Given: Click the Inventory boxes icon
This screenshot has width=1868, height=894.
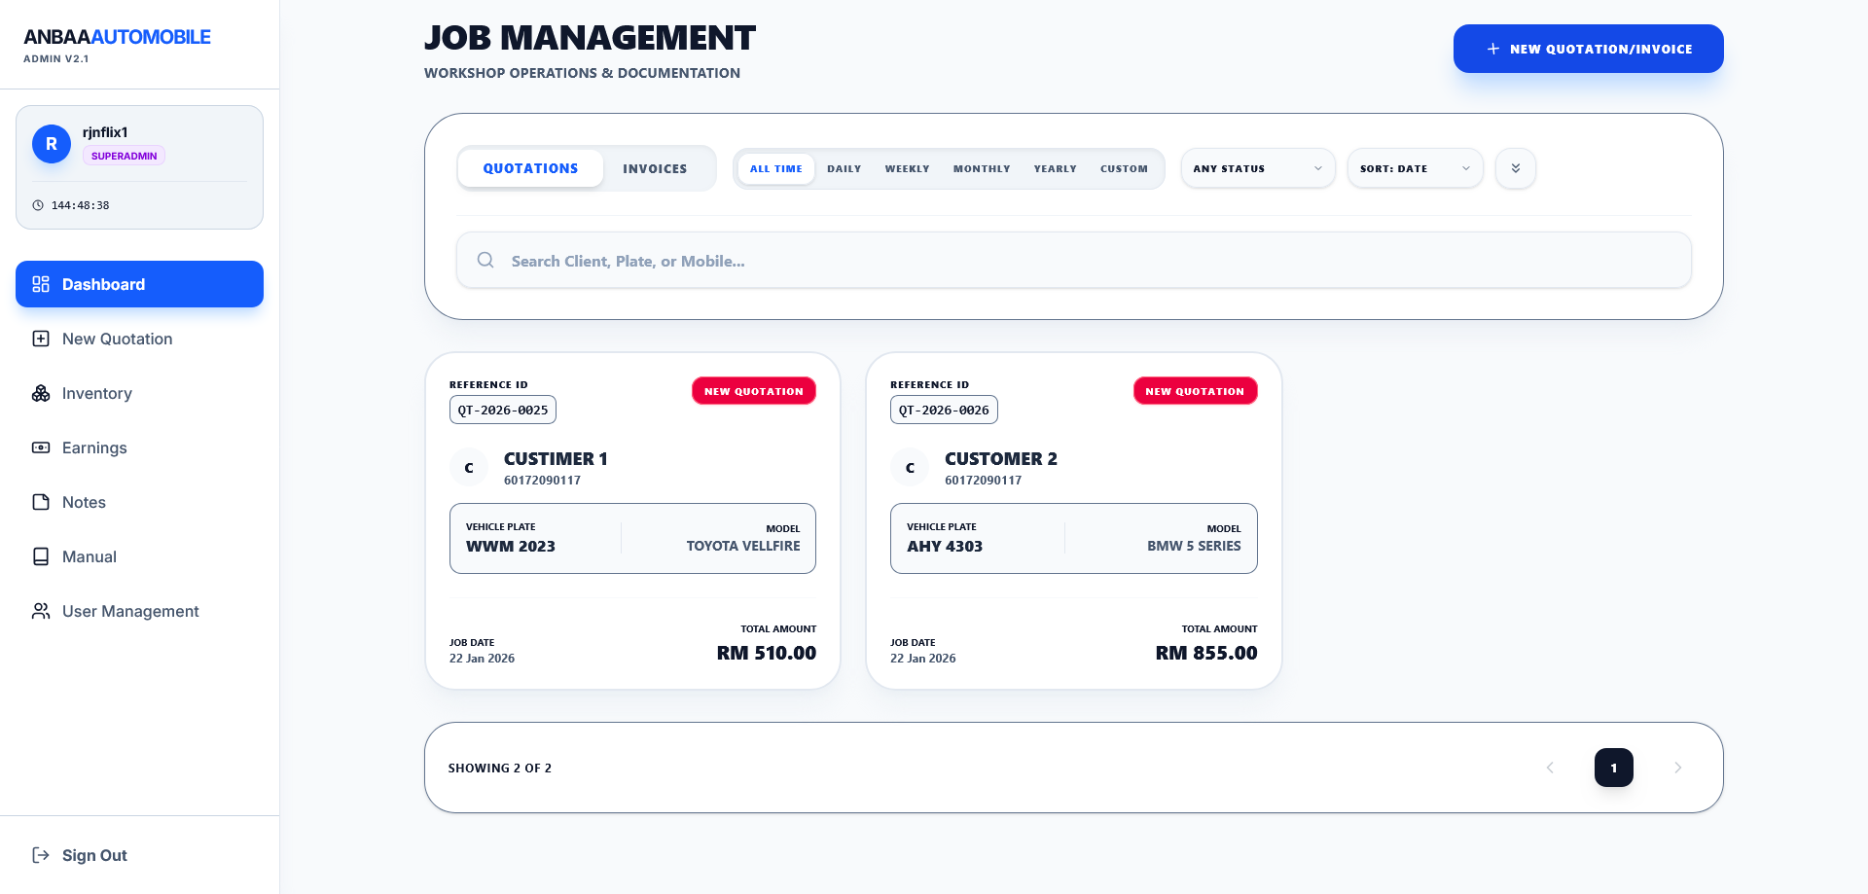Looking at the screenshot, I should pos(41,393).
